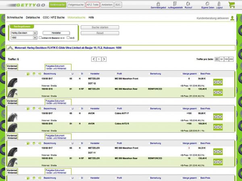
Task: Click the Logout padlock icon
Action: point(219,4)
